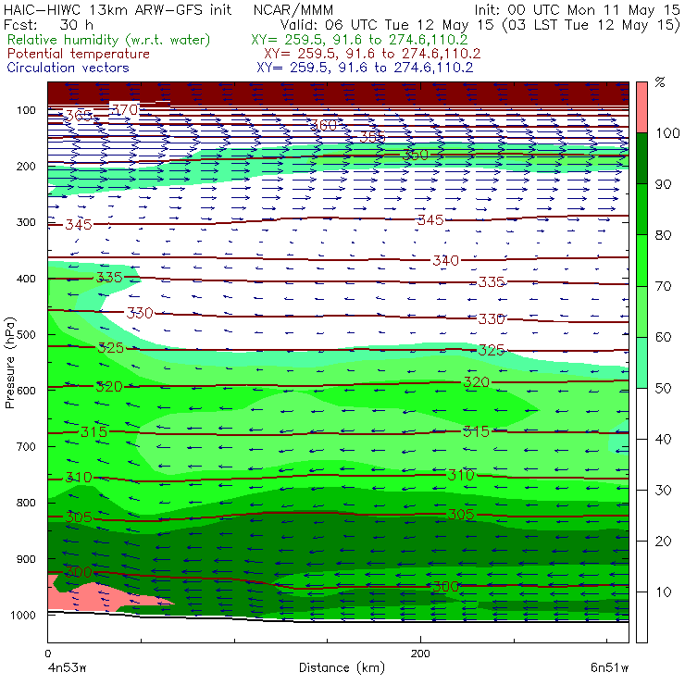685x685 pixels.
Task: Click the 'Fcst: 30 h' forecast label
Action: tap(48, 24)
